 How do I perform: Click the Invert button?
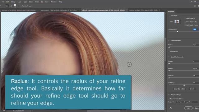coord(192,89)
